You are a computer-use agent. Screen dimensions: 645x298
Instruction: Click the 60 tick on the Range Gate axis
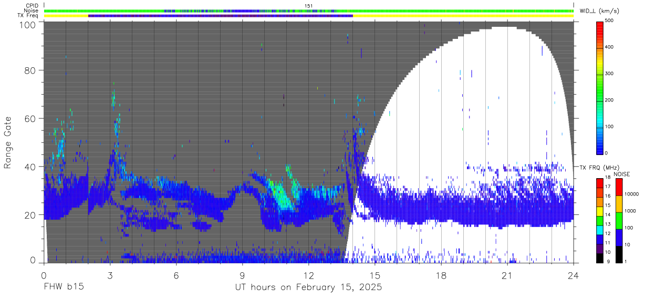(x=29, y=118)
